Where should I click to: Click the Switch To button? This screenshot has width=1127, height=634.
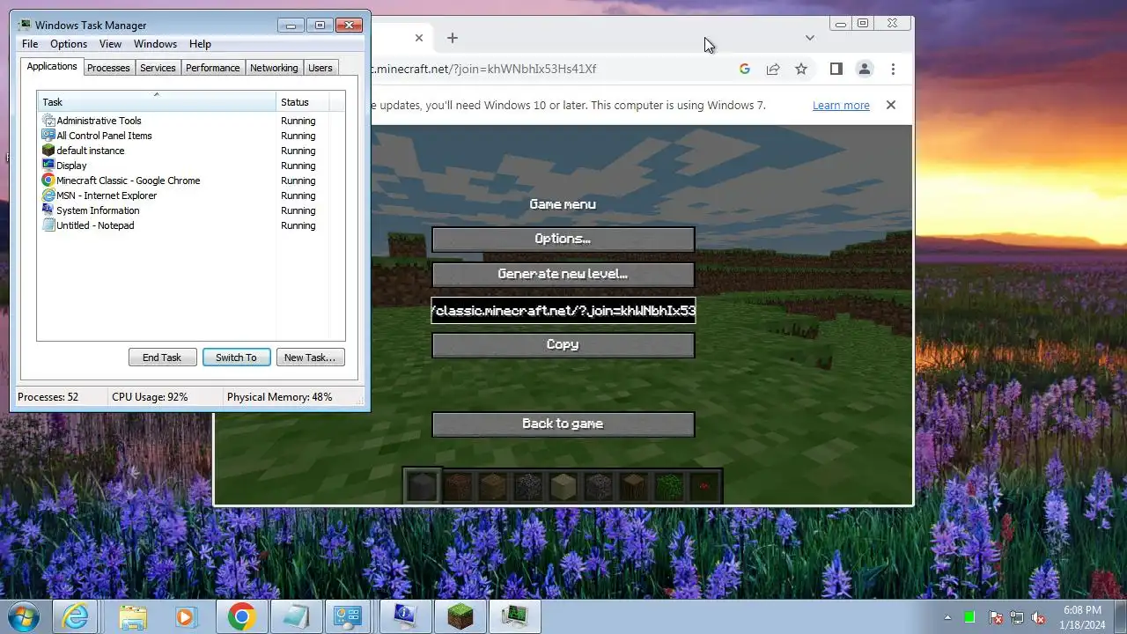pyautogui.click(x=236, y=358)
